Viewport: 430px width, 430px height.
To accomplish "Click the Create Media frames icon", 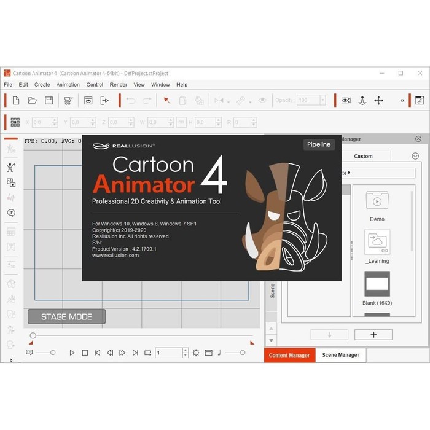I will [x=11, y=182].
